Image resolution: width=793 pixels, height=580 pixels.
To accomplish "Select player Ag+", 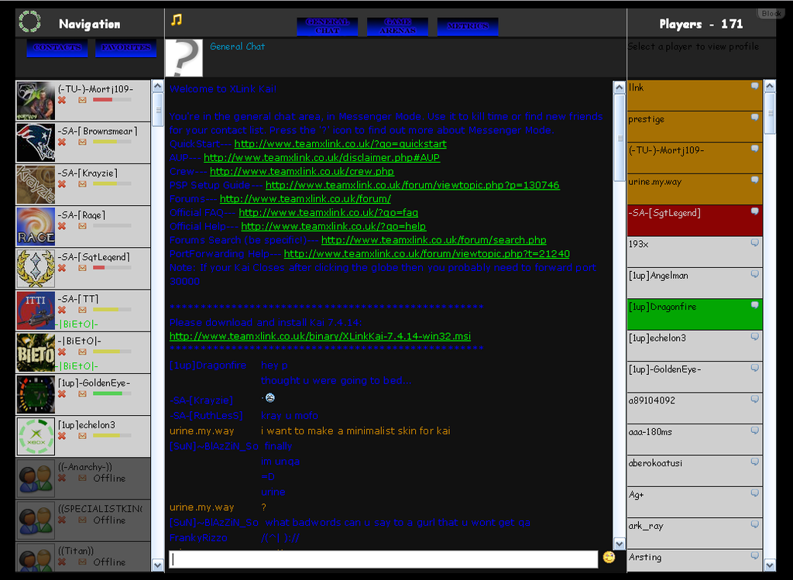I will point(695,502).
